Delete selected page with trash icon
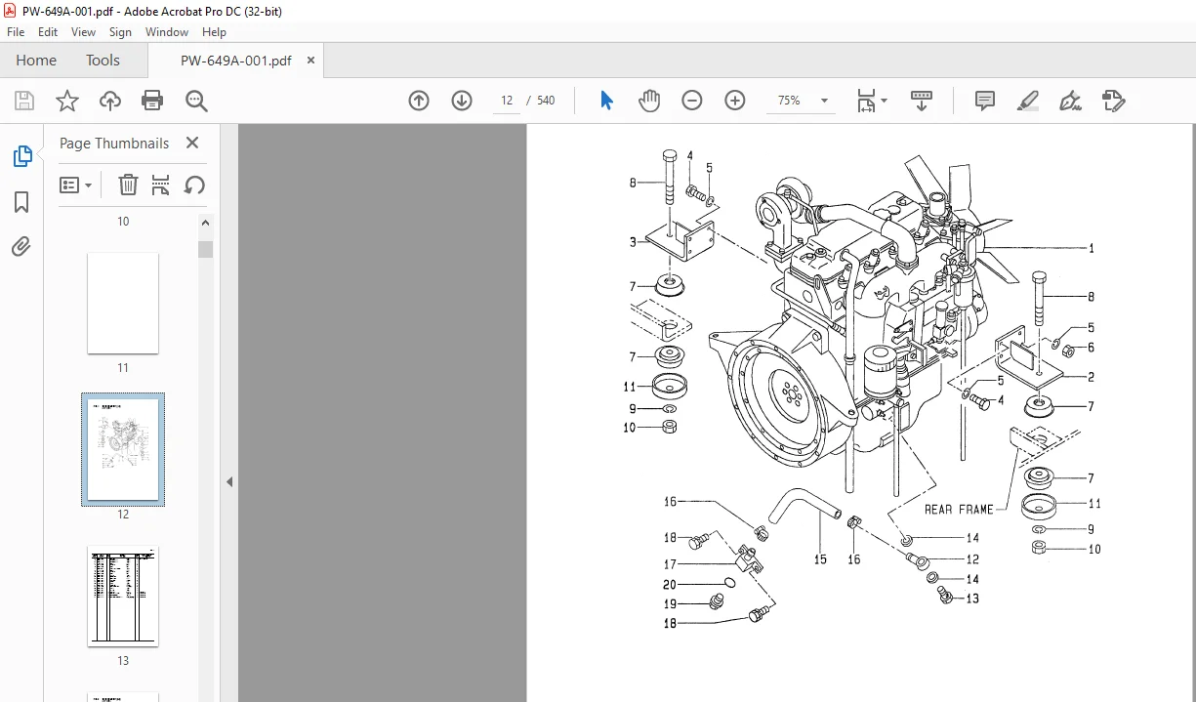The height and width of the screenshot is (702, 1196). click(x=128, y=185)
